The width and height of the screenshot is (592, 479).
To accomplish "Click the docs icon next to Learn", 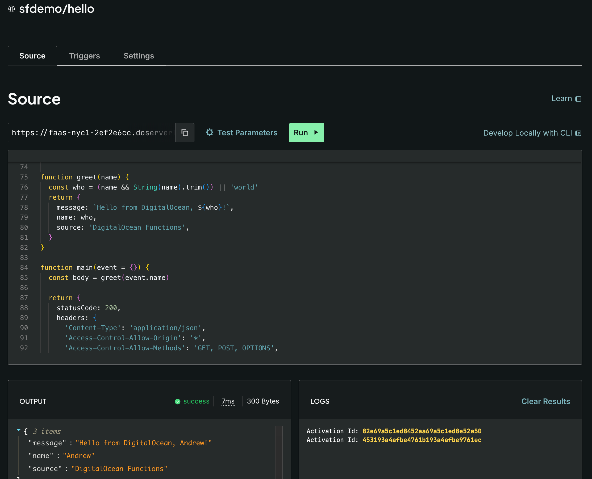I will (x=578, y=99).
